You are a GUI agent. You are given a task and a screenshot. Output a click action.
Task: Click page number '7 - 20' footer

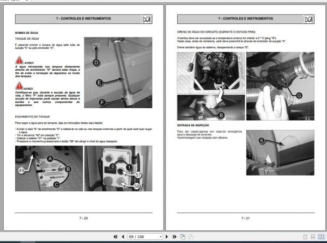83,218
